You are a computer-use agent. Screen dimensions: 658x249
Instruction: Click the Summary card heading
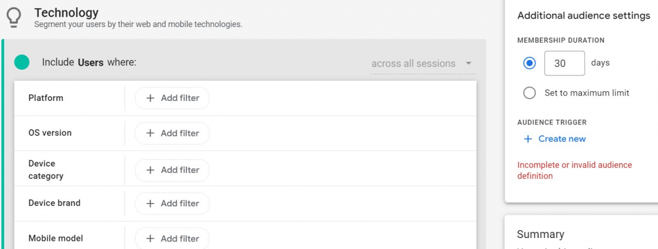point(540,234)
